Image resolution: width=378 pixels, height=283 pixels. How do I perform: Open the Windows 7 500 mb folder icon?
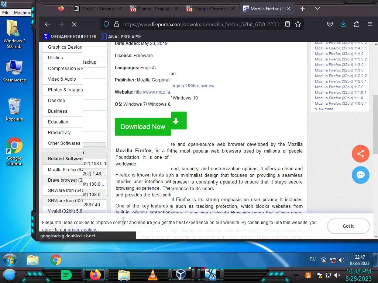point(14,34)
